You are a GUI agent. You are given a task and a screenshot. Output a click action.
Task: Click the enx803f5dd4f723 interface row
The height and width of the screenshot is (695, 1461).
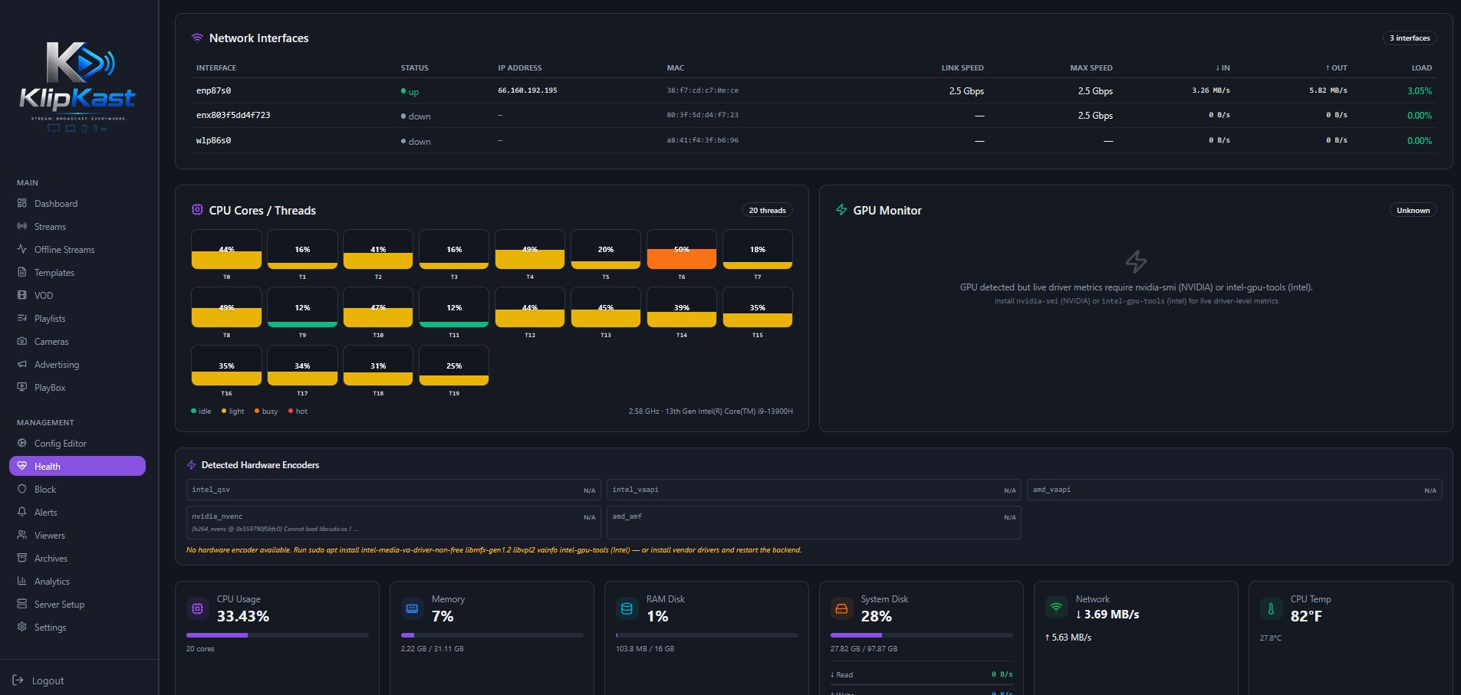814,115
